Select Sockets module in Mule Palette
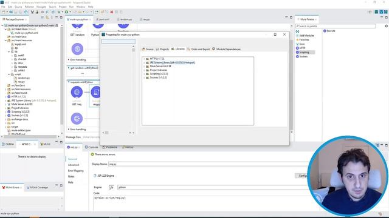 tap(303, 56)
